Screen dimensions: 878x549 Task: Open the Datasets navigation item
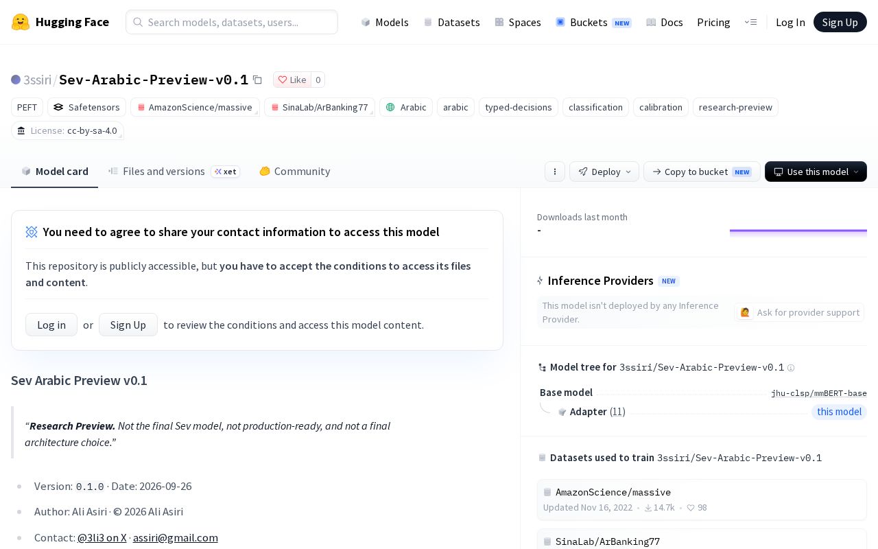[452, 22]
